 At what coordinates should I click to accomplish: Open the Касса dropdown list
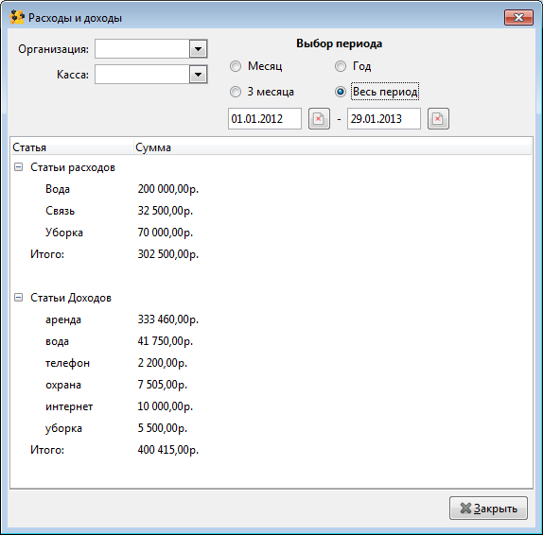pyautogui.click(x=198, y=75)
